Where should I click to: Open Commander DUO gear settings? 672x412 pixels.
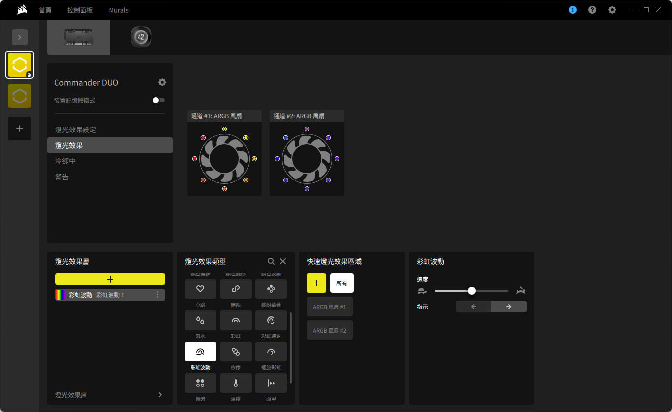(x=162, y=82)
